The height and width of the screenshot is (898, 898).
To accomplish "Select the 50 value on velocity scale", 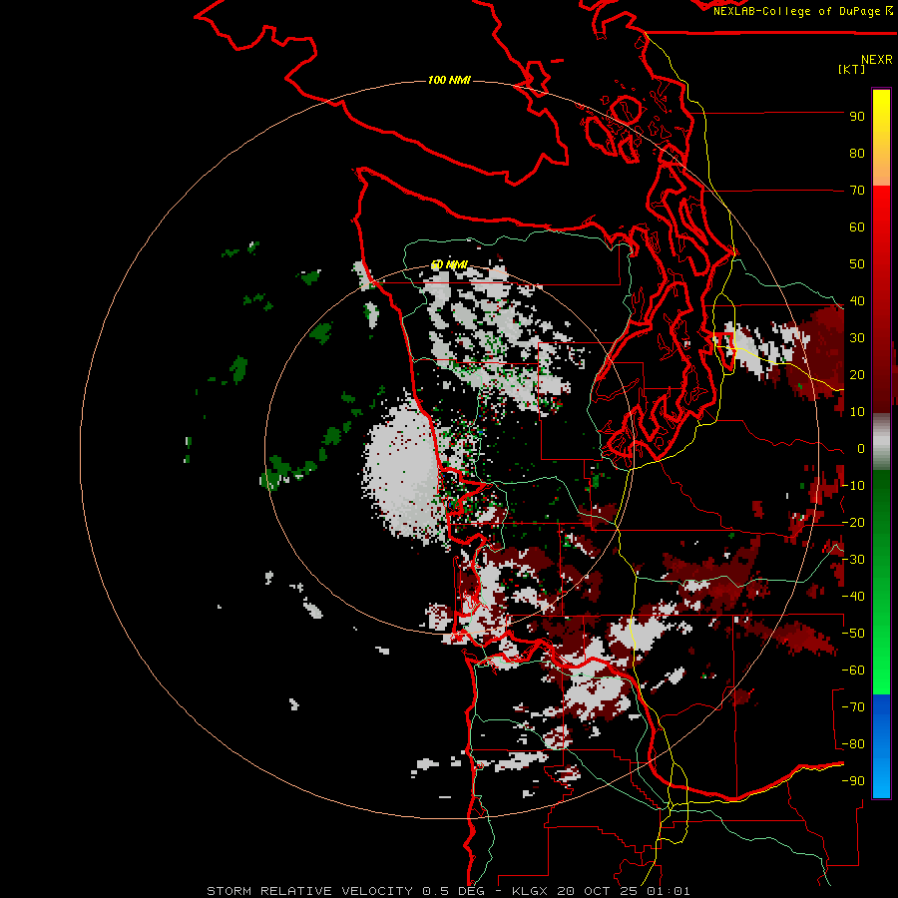I will pyautogui.click(x=857, y=264).
